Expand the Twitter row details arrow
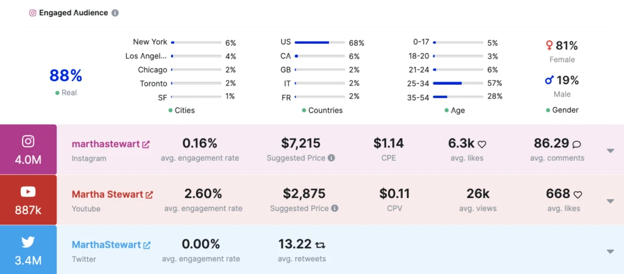This screenshot has width=624, height=274. click(x=611, y=251)
